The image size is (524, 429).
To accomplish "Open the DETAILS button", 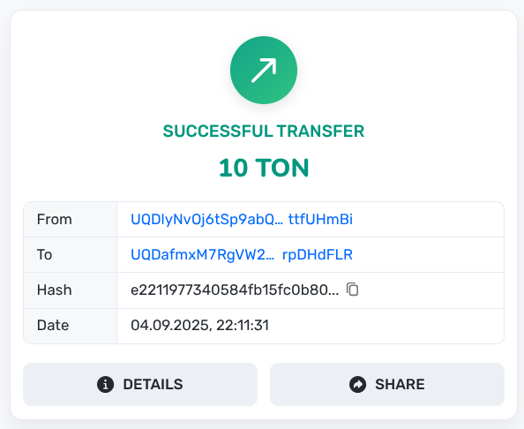I will (x=140, y=384).
